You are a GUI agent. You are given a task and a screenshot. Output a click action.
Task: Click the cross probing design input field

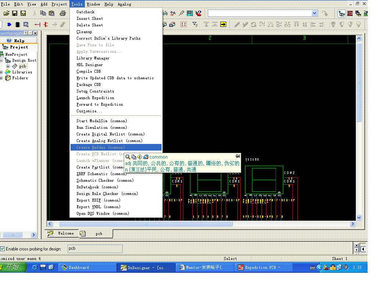point(95,249)
